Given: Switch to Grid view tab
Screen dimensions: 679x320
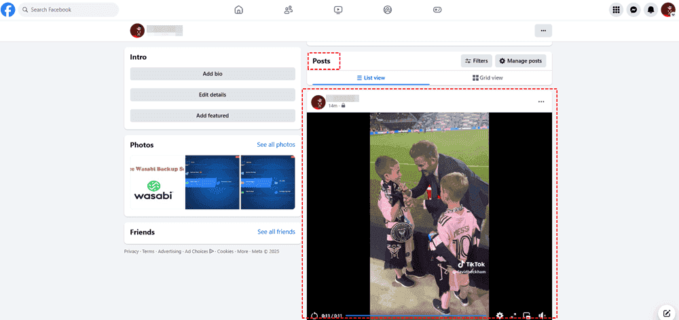Looking at the screenshot, I should [x=488, y=78].
